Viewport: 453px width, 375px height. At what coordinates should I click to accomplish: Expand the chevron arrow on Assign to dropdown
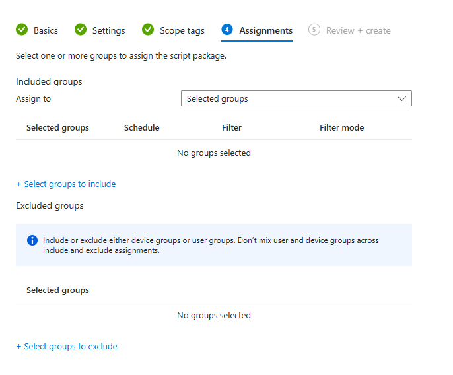click(401, 99)
